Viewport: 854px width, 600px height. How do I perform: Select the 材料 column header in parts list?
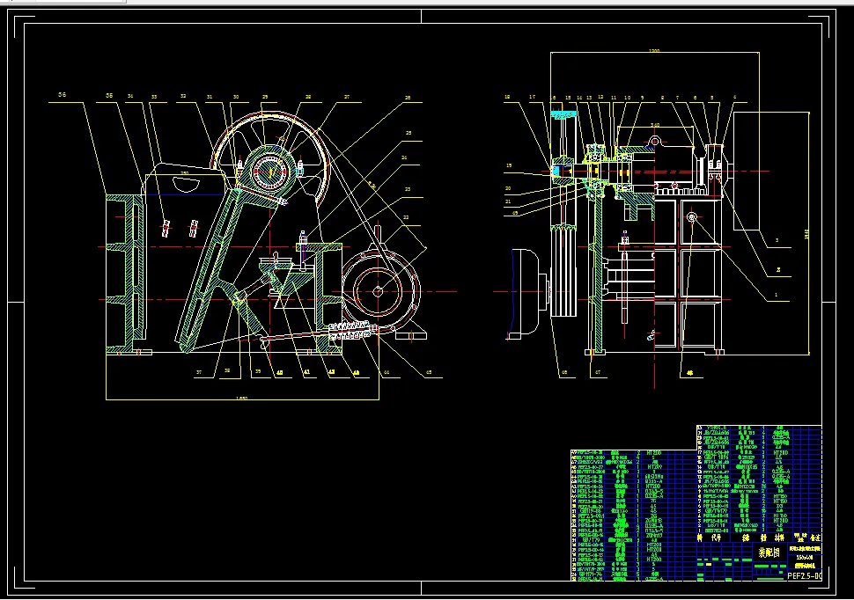tap(779, 538)
